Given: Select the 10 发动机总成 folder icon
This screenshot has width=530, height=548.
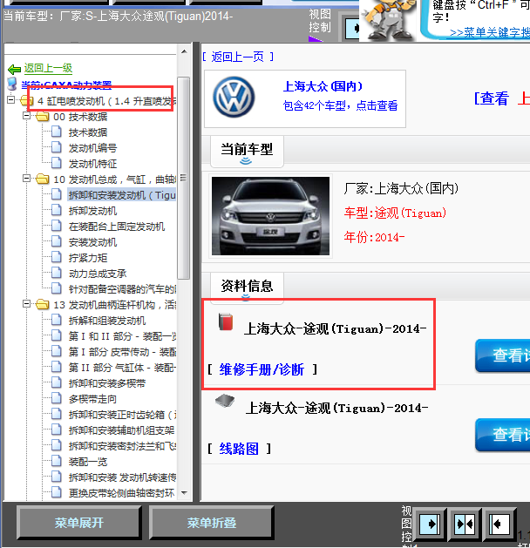Looking at the screenshot, I should (x=43, y=179).
